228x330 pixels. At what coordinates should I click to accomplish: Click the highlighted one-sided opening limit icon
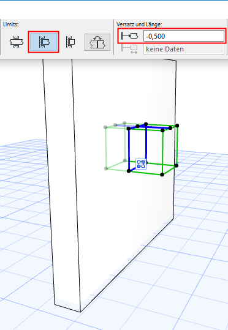pyautogui.click(x=44, y=42)
